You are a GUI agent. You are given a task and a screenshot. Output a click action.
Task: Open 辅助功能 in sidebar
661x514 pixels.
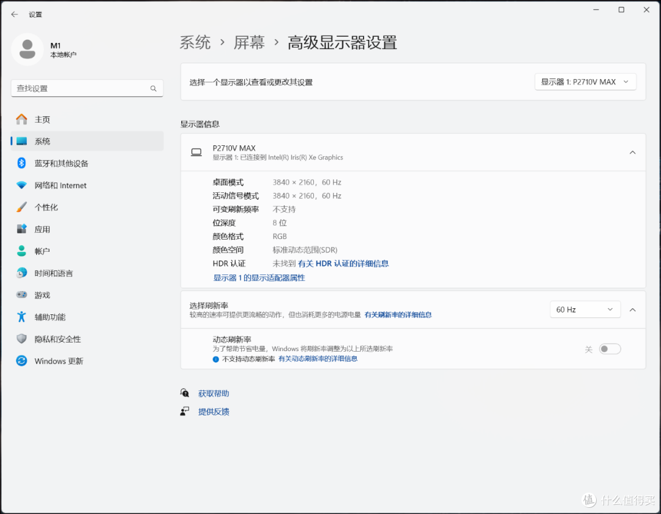click(88, 317)
